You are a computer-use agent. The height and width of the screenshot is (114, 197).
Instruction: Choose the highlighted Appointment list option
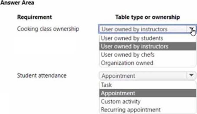click(147, 93)
